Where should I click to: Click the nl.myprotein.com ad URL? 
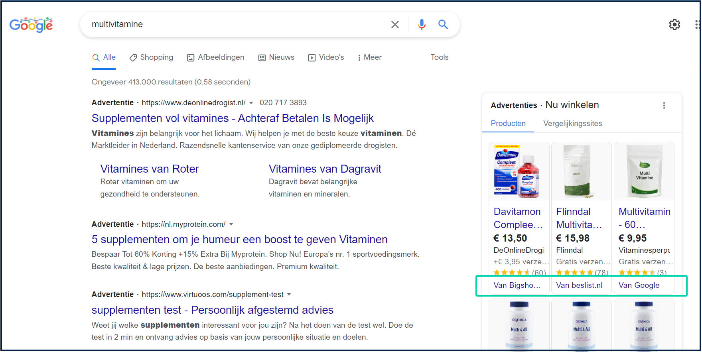pos(183,224)
